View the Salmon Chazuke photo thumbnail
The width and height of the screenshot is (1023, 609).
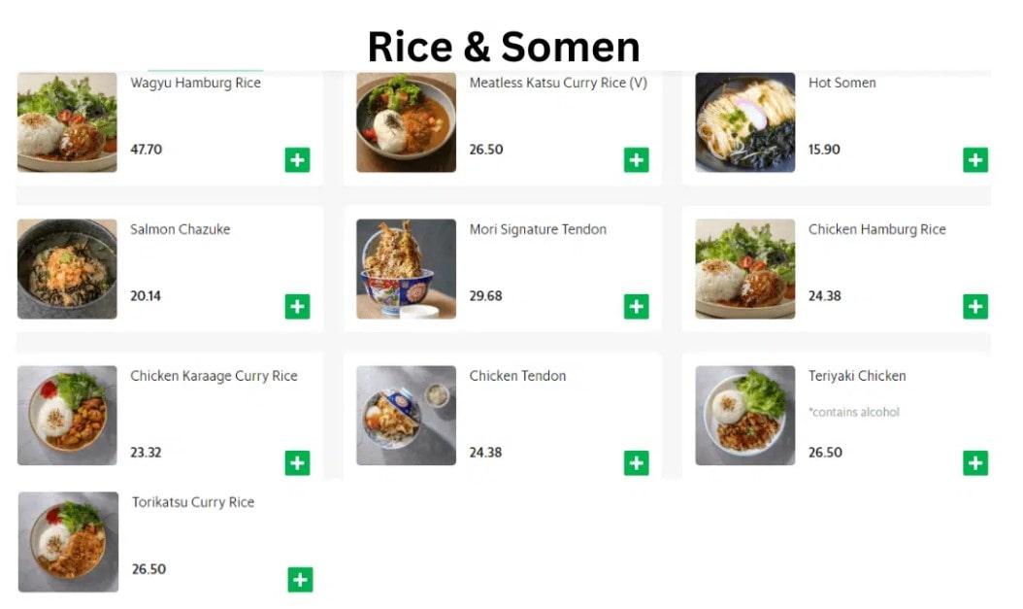[x=66, y=268]
